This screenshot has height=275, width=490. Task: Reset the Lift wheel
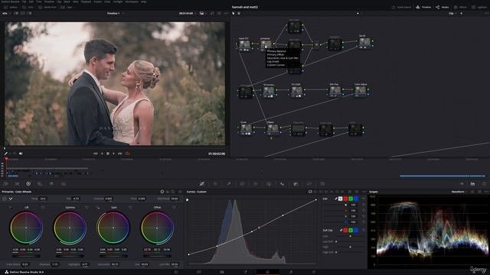tap(43, 207)
